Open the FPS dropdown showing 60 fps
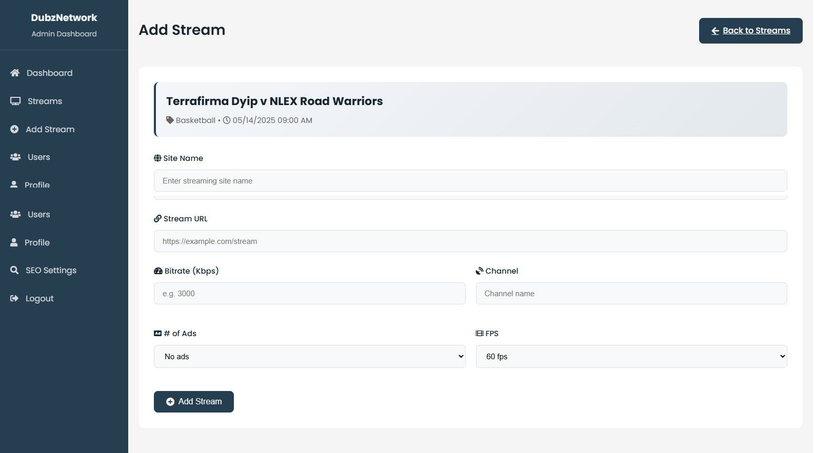This screenshot has height=453, width=814. 631,356
